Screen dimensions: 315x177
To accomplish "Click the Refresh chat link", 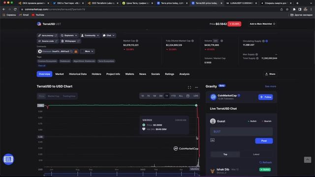I will [265, 162].
